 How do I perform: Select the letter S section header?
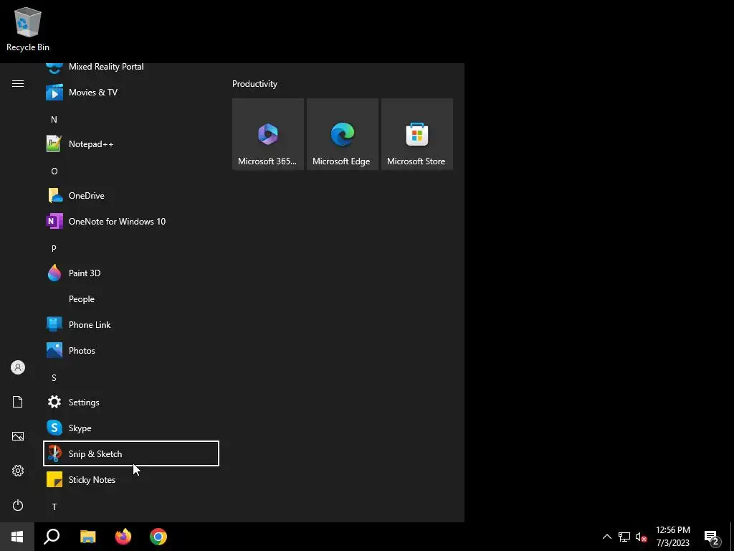[54, 377]
